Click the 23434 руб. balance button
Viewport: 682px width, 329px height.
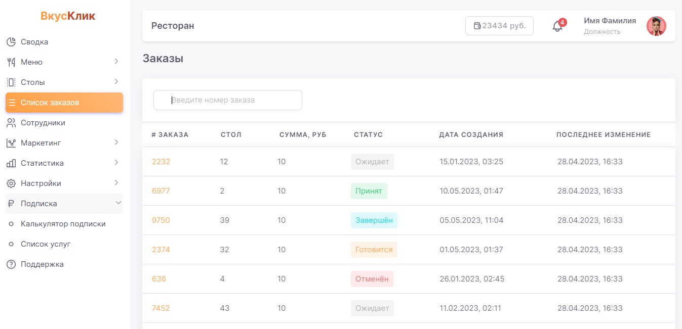coord(499,26)
